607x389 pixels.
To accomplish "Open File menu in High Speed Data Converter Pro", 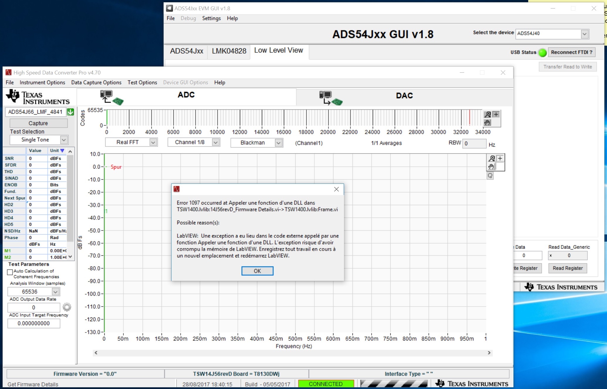I will tap(10, 82).
